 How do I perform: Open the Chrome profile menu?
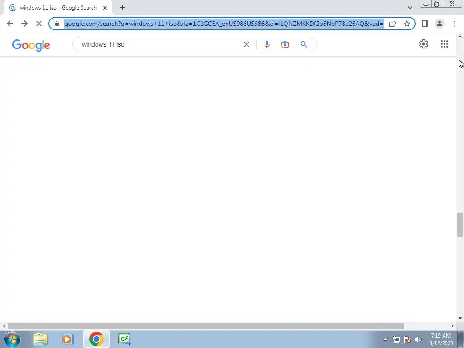click(x=440, y=24)
